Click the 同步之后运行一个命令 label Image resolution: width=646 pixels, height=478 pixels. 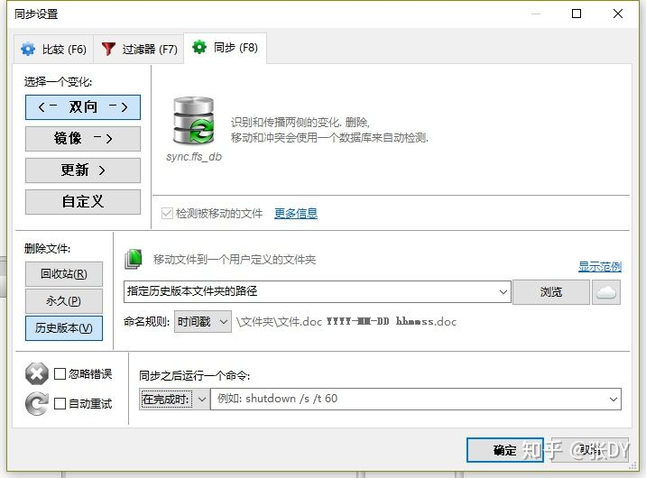tap(195, 375)
